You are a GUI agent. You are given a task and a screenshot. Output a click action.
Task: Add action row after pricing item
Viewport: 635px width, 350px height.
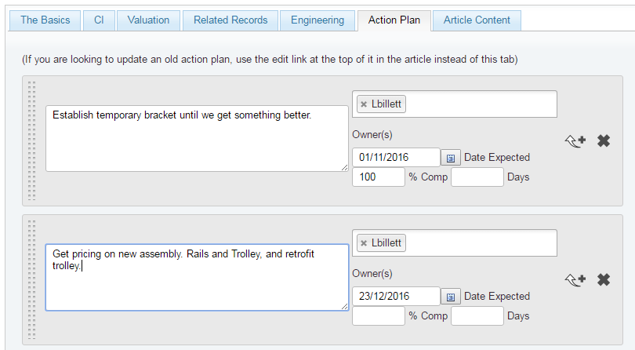click(x=575, y=280)
